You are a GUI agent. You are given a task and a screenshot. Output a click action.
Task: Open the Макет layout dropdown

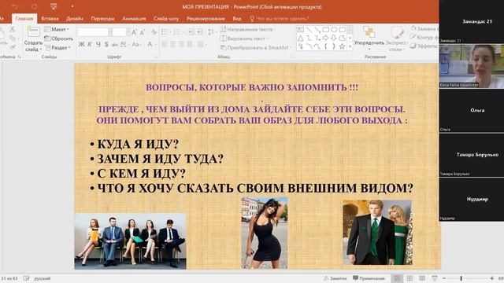point(57,29)
